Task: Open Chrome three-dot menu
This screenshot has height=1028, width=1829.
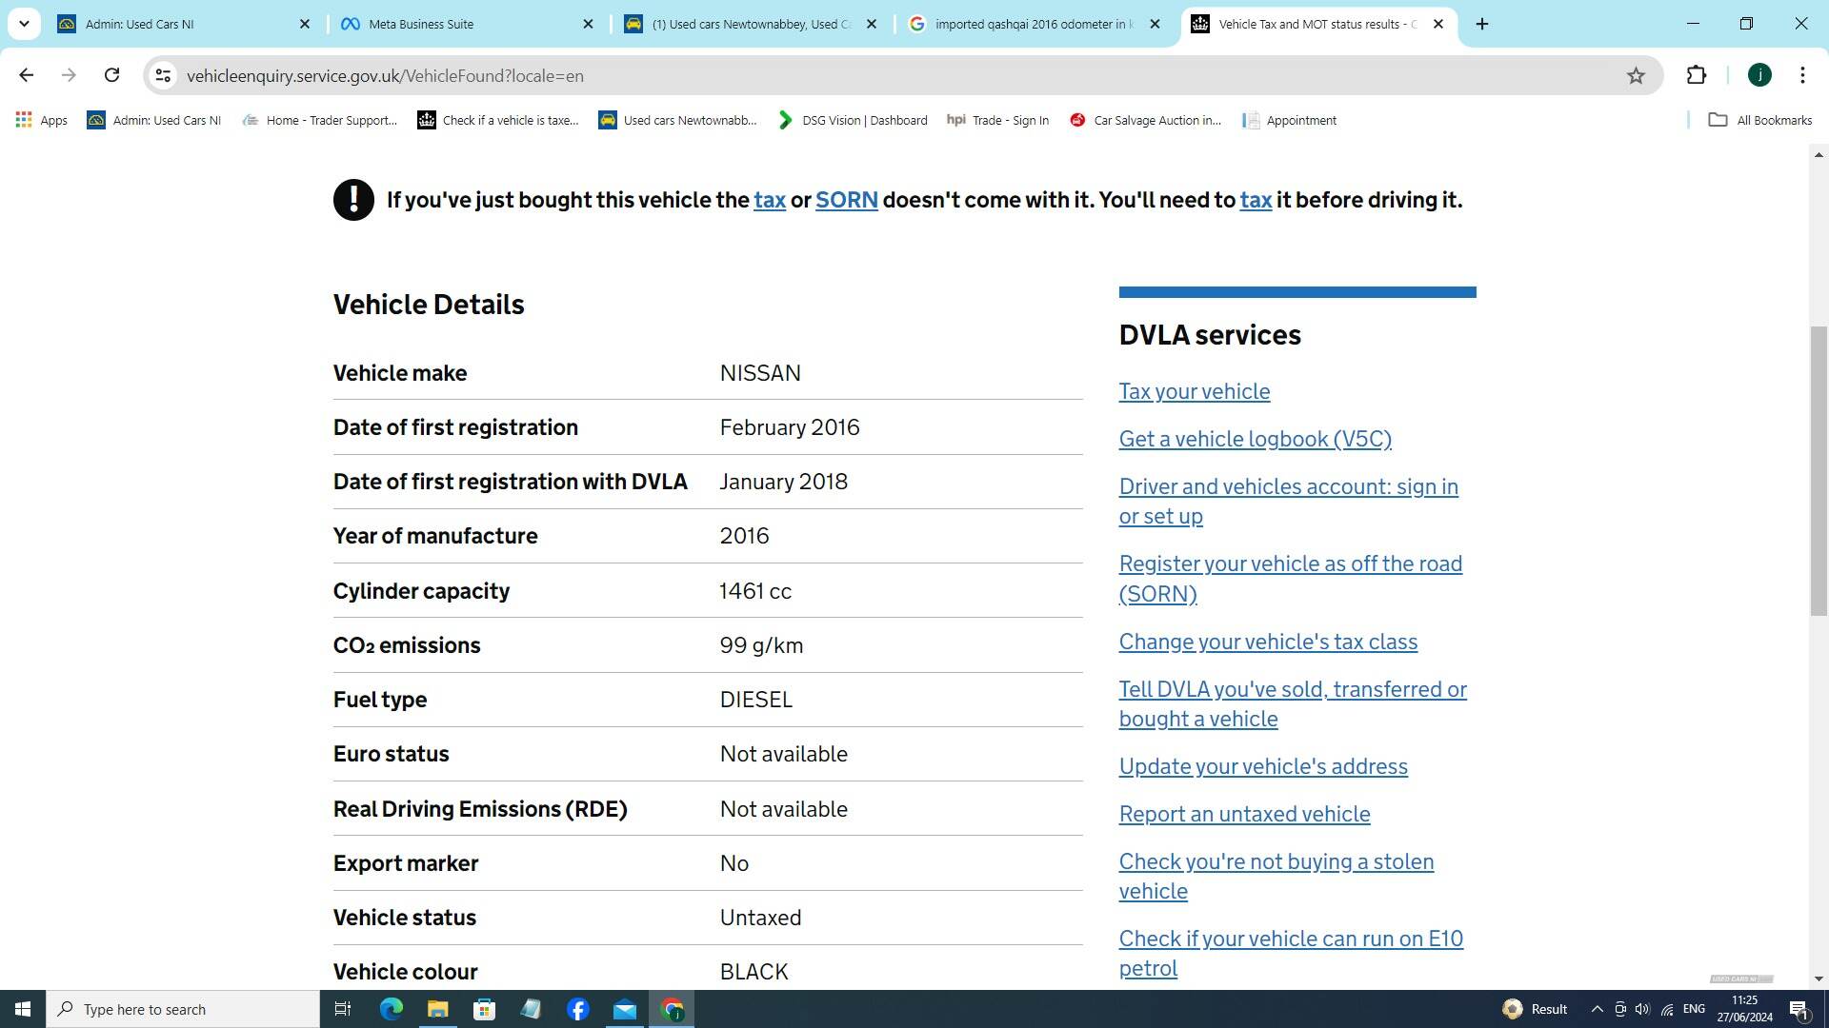Action: (1802, 75)
